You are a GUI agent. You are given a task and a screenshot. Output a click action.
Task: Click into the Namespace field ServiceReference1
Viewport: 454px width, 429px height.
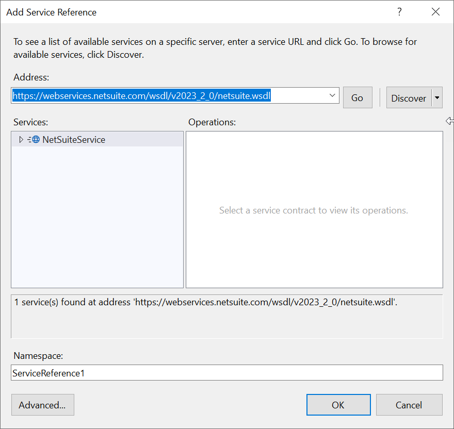point(226,373)
